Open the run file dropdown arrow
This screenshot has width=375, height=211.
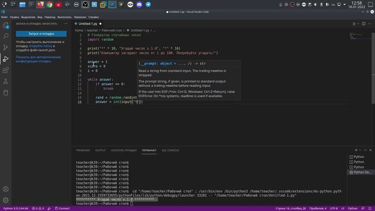click(x=358, y=23)
